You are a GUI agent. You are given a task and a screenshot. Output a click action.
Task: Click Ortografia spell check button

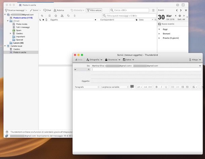tap(93, 59)
